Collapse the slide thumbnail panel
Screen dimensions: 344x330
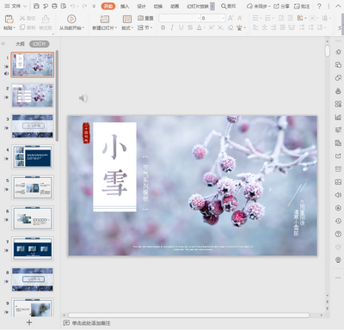3,44
